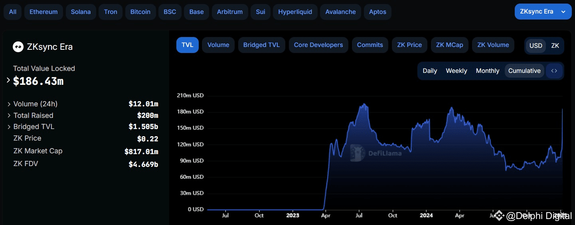
Task: Expand the Bridged TVL breakdown row
Action: pyautogui.click(x=9, y=127)
